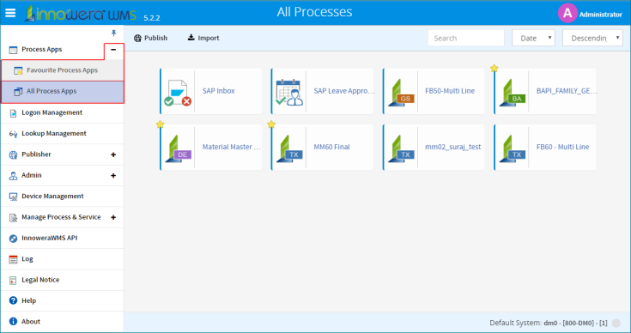Open the Log menu label

[27, 259]
